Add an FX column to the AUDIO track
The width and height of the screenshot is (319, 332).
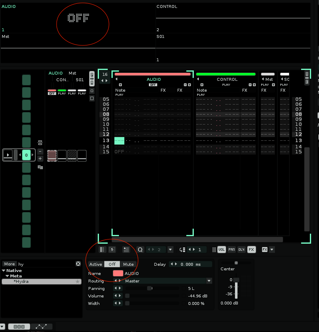click(x=189, y=85)
